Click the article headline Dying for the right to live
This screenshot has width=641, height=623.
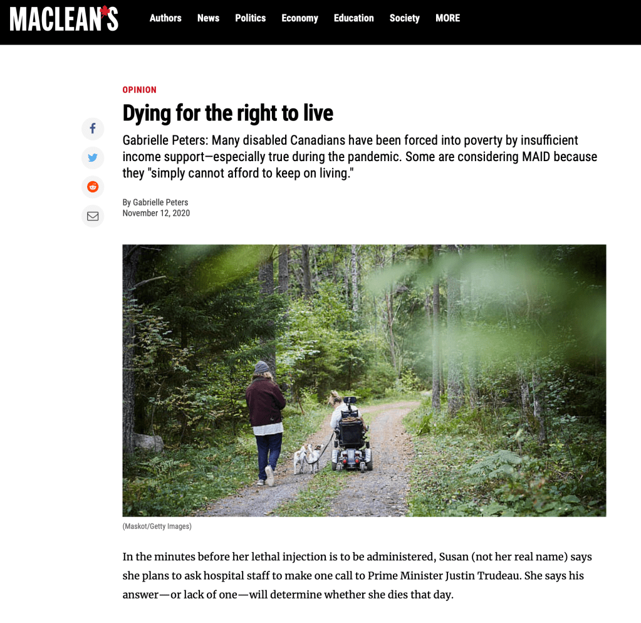227,113
